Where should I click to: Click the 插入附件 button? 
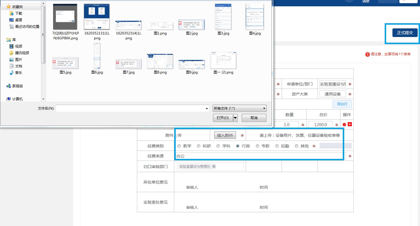pos(225,135)
